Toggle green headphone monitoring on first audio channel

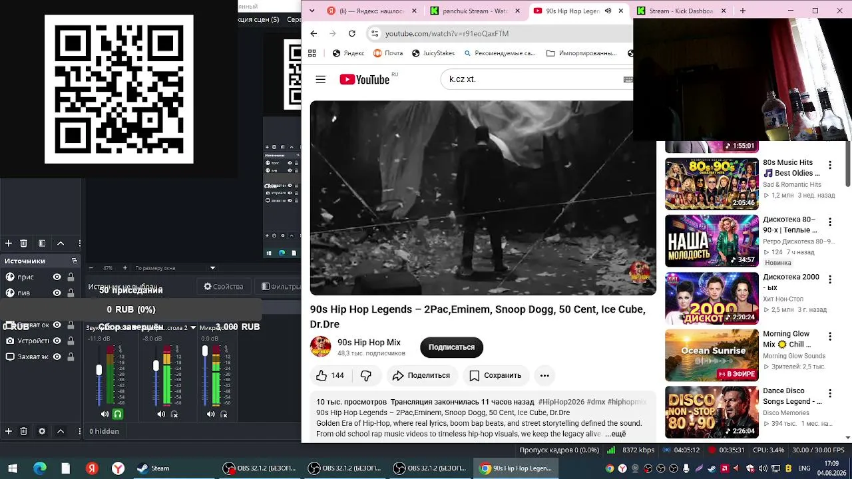118,414
